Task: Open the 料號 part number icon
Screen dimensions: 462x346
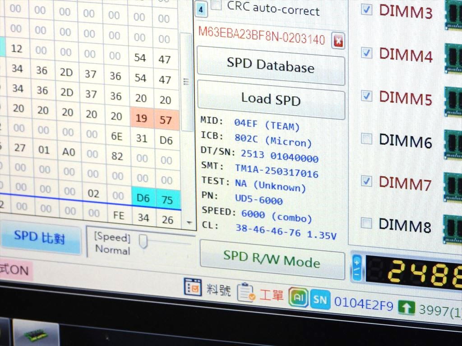Action: pos(193,287)
